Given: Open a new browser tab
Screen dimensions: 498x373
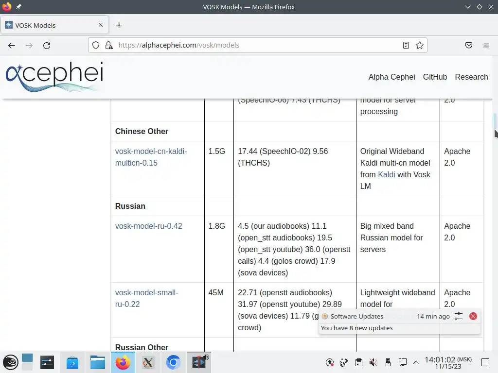Looking at the screenshot, I should [119, 25].
